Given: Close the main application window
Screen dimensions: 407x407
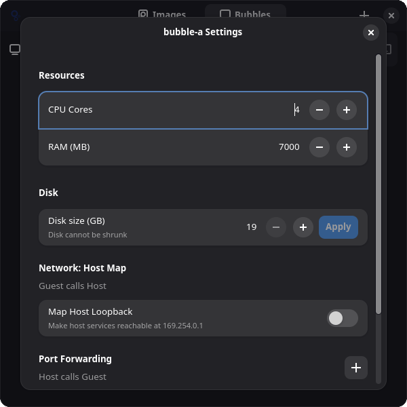Looking at the screenshot, I should 391,16.
